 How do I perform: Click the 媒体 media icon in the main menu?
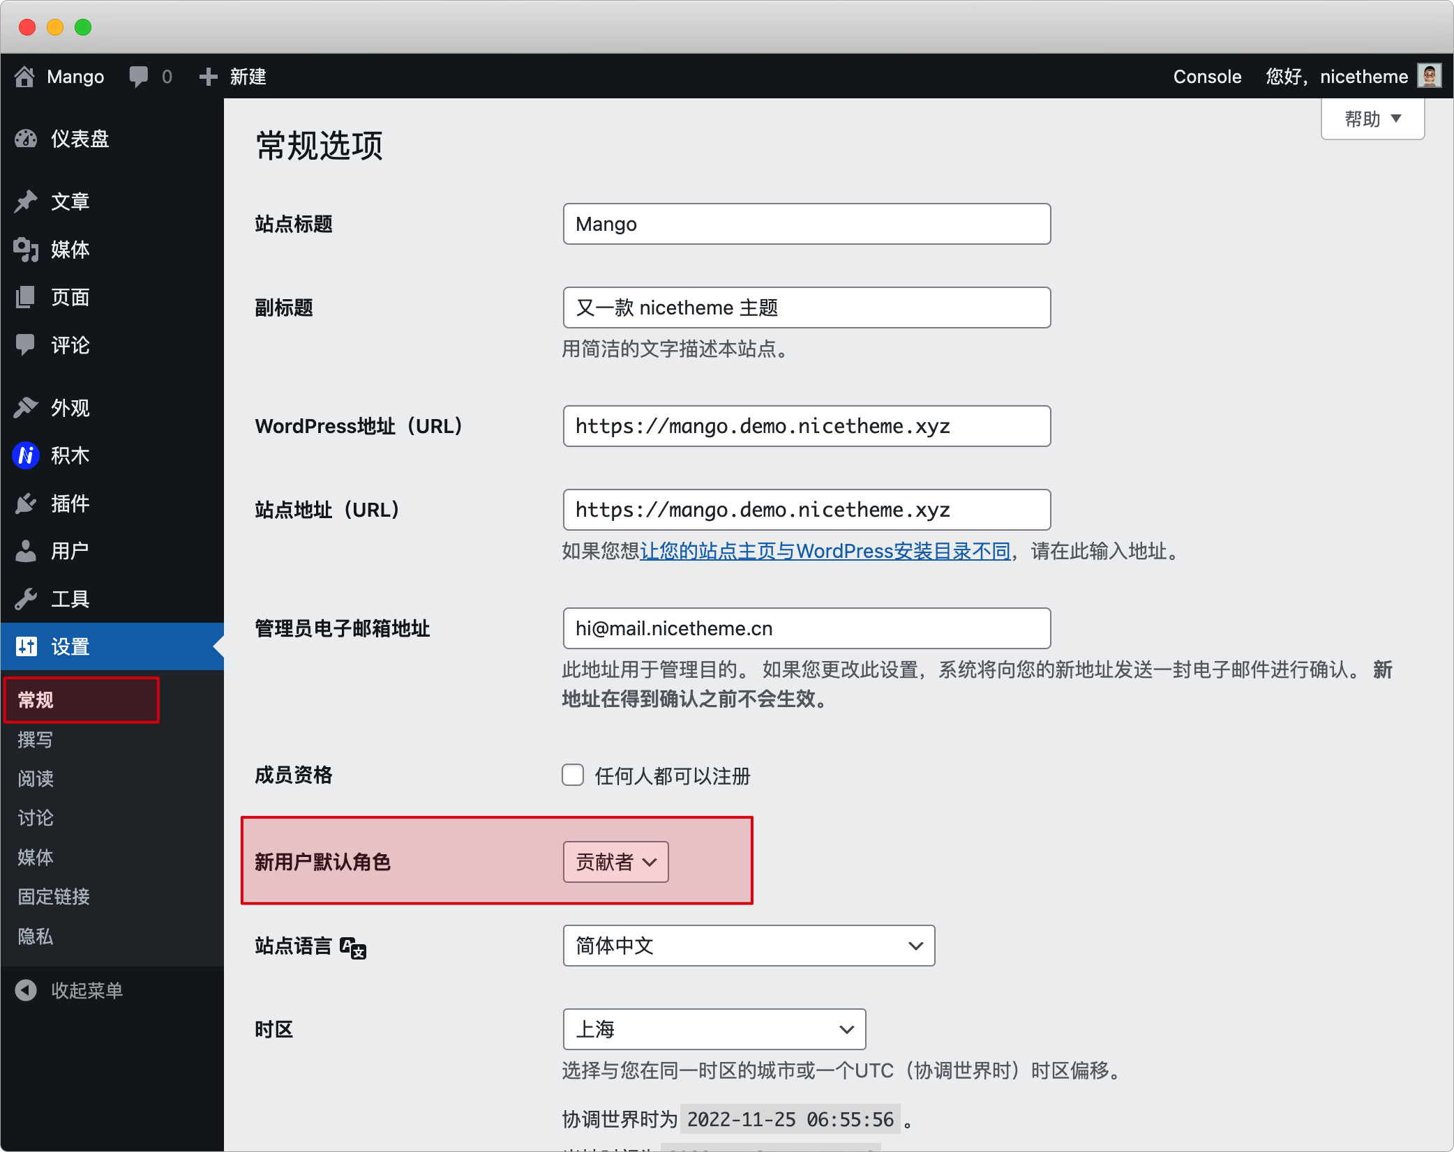[26, 249]
